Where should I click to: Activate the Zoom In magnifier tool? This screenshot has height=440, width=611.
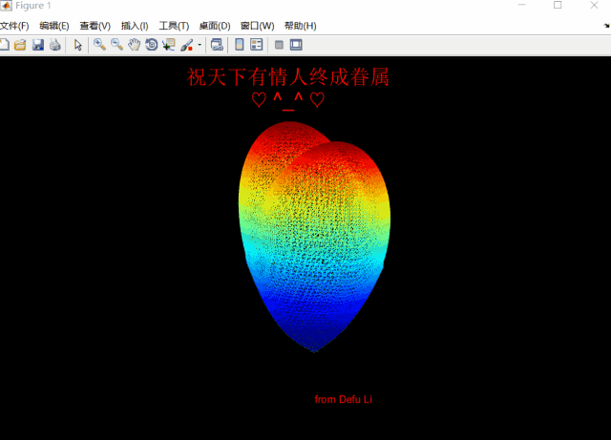click(99, 45)
